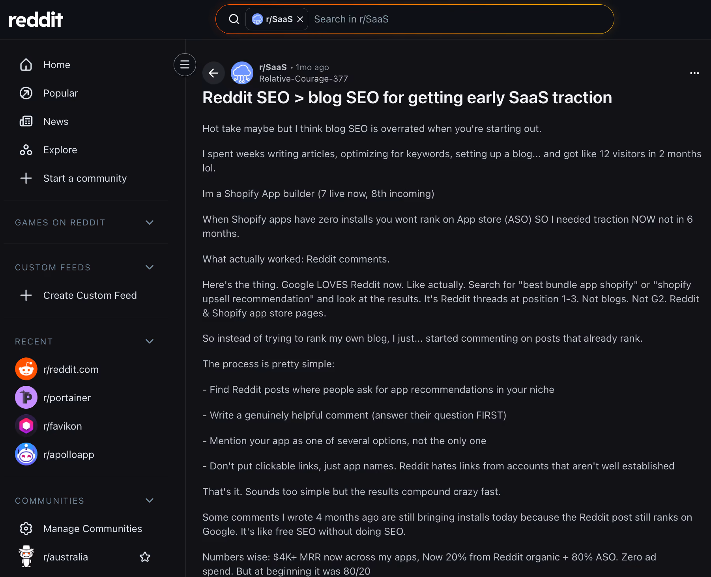
Task: Click the r/portainer avatar icon
Action: tap(26, 398)
